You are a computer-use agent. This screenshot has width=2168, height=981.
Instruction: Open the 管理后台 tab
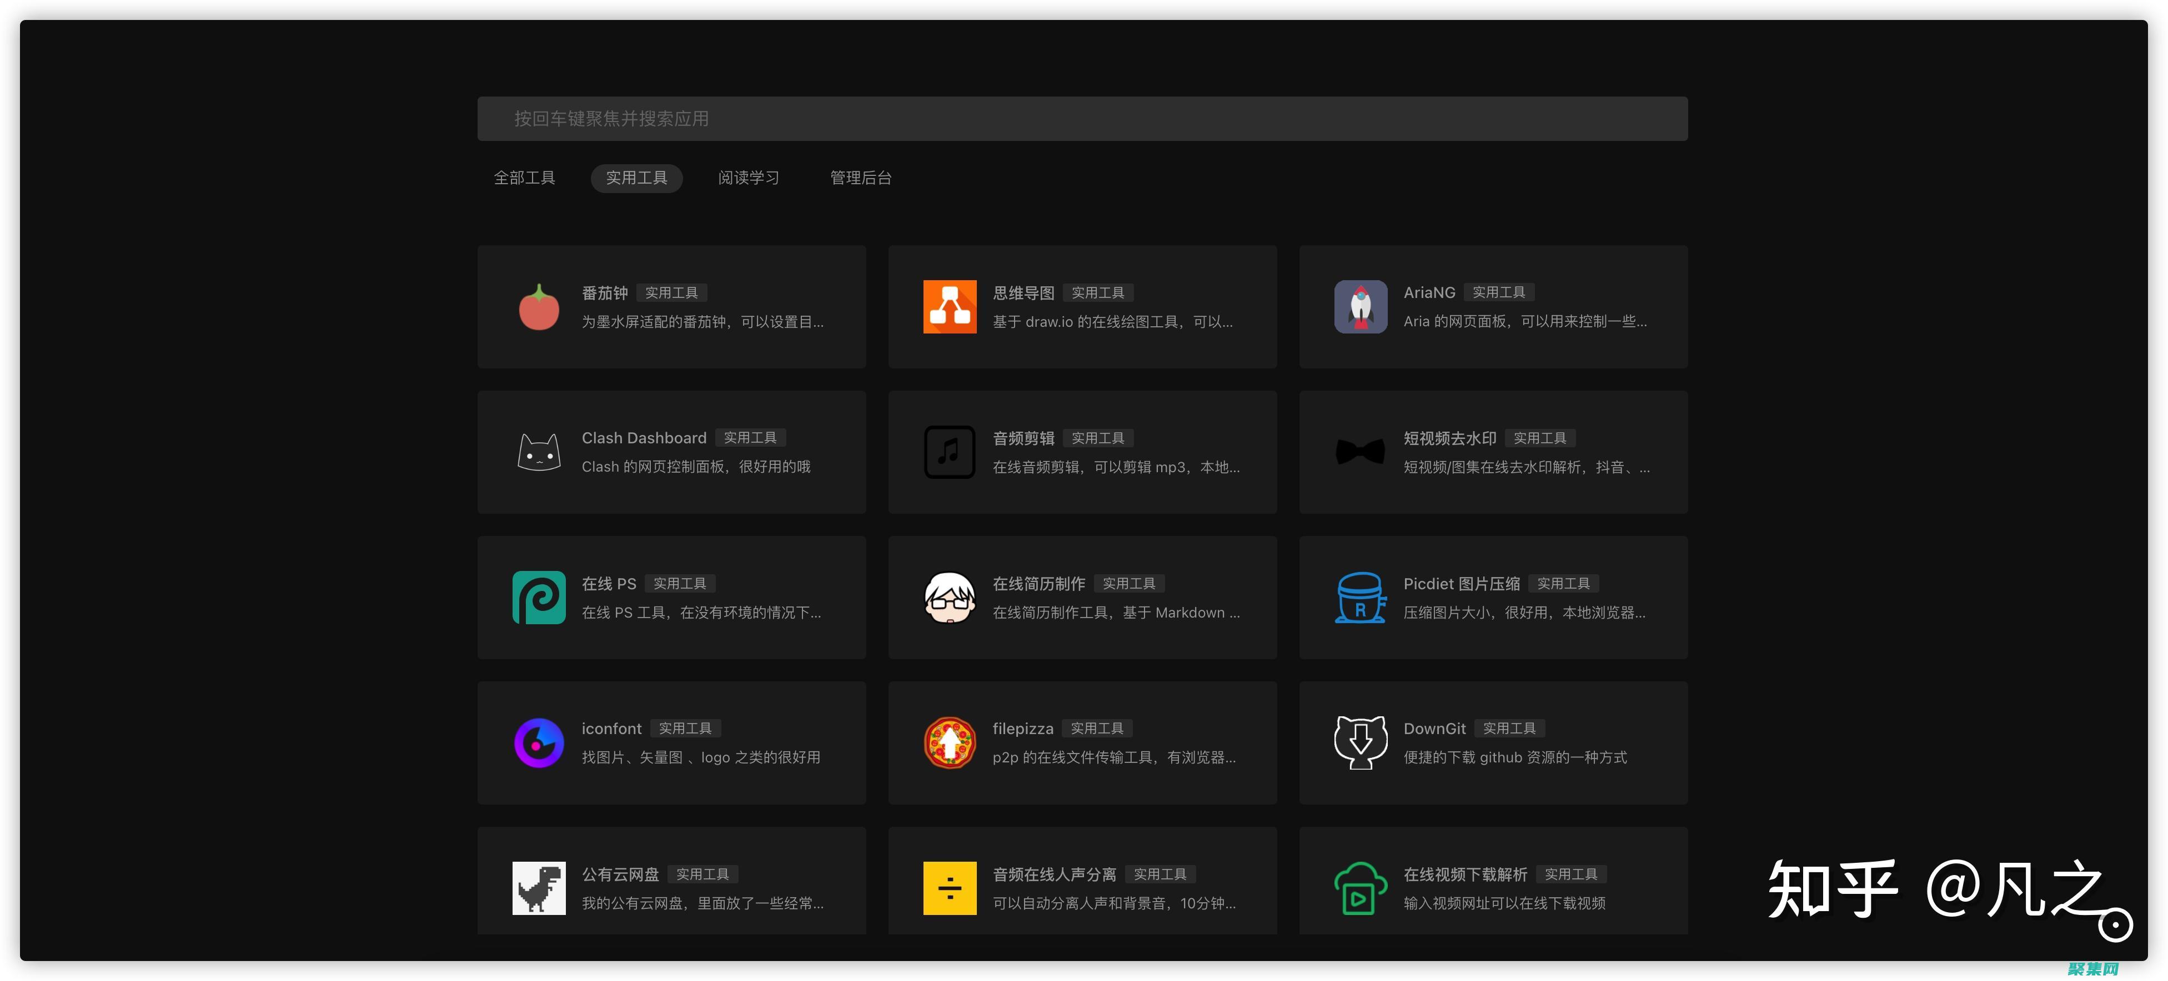click(860, 178)
